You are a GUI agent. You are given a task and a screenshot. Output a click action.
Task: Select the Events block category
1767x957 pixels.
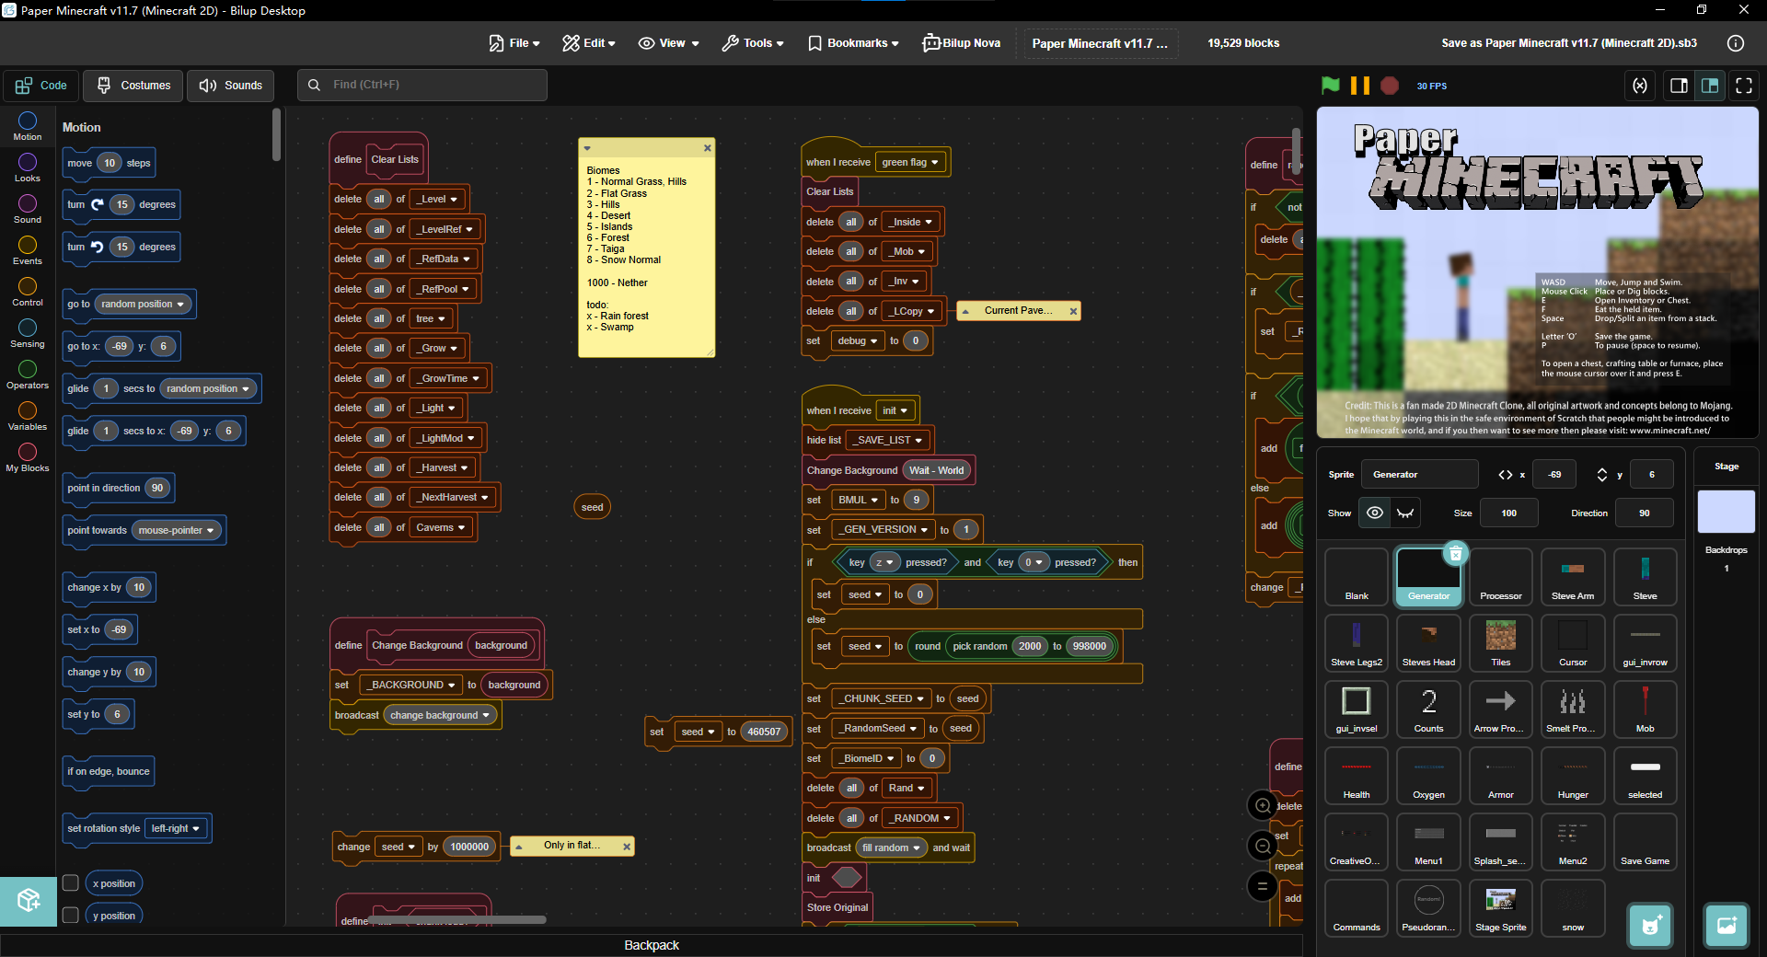28,250
